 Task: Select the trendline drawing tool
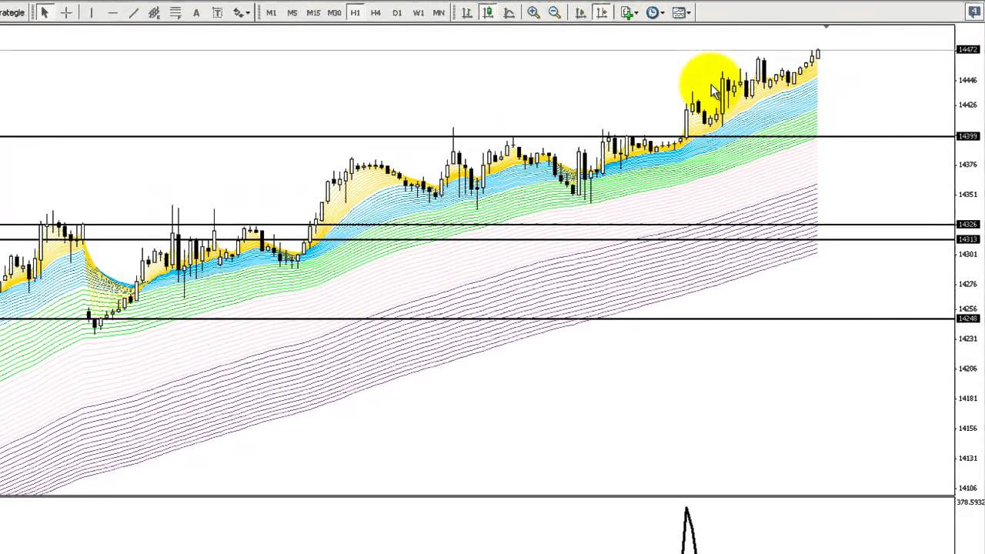pos(133,12)
